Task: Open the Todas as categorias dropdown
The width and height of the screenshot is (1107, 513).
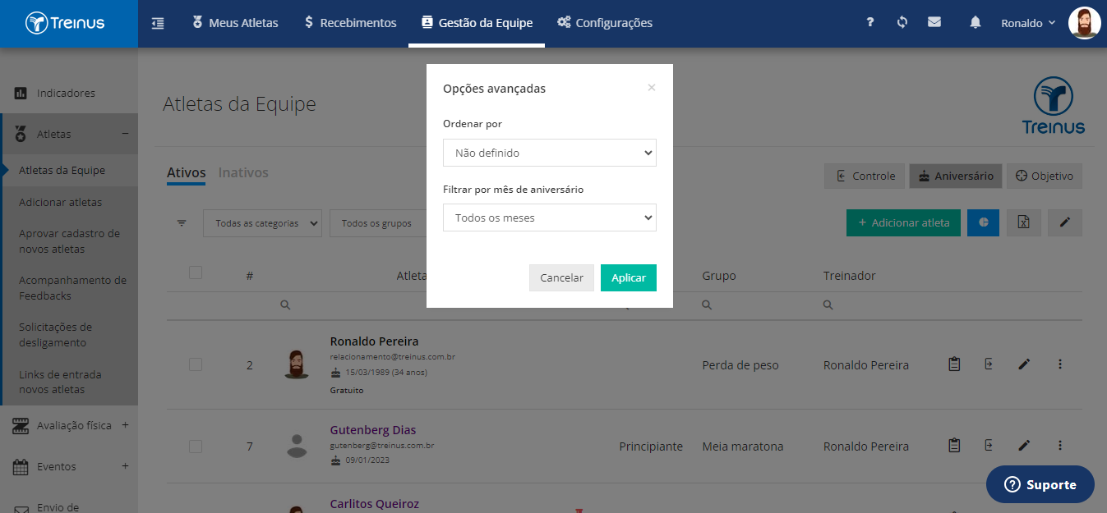Action: tap(262, 223)
